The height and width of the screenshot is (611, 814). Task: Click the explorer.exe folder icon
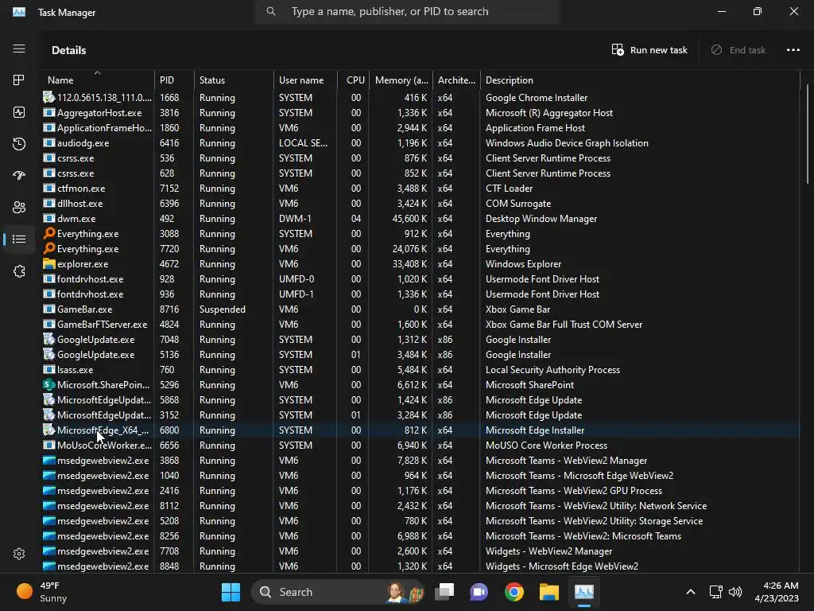point(48,263)
